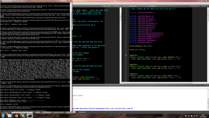Screen dimensions: 209x118
Task: Click the go-forward arrow in right editor toolbar
Action: (x=125, y=6)
